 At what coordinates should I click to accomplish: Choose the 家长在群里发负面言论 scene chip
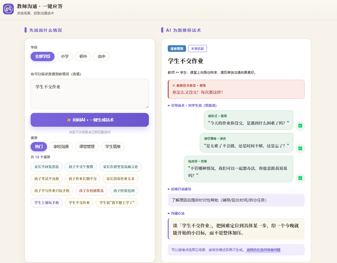pyautogui.click(x=120, y=167)
